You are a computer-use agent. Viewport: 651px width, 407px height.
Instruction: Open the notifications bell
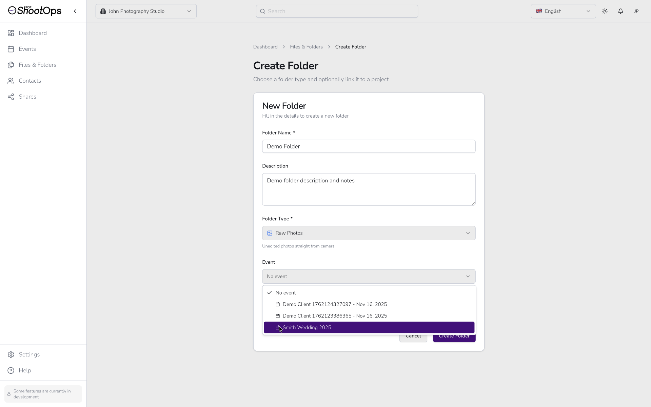pos(620,11)
